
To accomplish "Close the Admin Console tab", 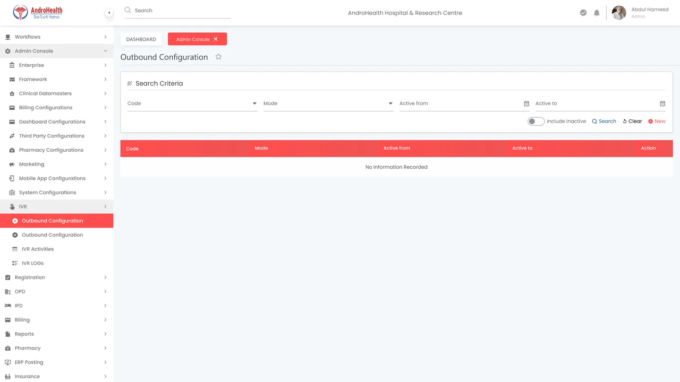I will point(216,39).
